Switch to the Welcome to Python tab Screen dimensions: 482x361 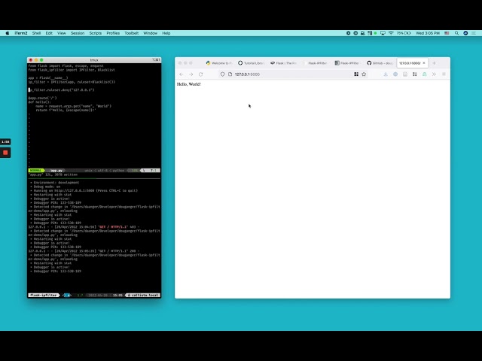[x=219, y=63]
